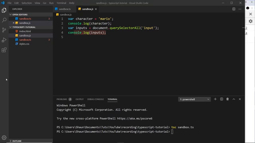The width and height of the screenshot is (255, 143).
Task: Open the Edit menu
Action: [x=16, y=3]
